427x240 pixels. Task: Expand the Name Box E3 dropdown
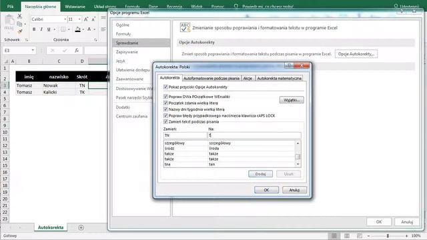(33, 51)
